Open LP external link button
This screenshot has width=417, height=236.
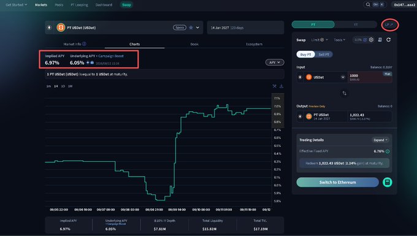[389, 25]
